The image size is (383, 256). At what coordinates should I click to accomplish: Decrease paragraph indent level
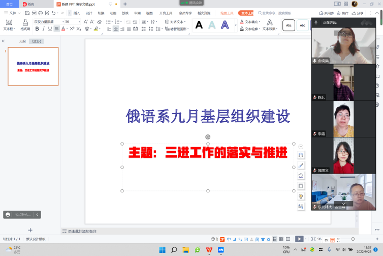[128, 22]
